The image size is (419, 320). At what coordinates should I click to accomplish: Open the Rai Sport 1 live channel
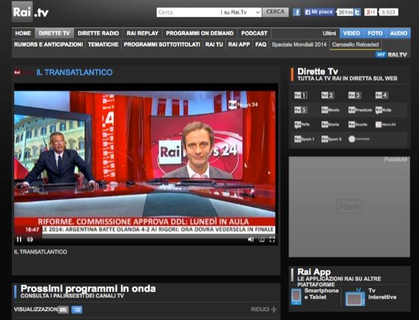(304, 139)
